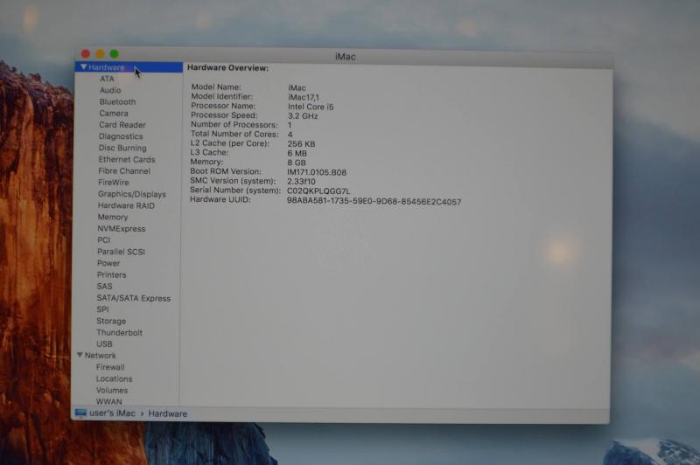700x465 pixels.
Task: Open Diagnostics in sidebar
Action: [121, 136]
